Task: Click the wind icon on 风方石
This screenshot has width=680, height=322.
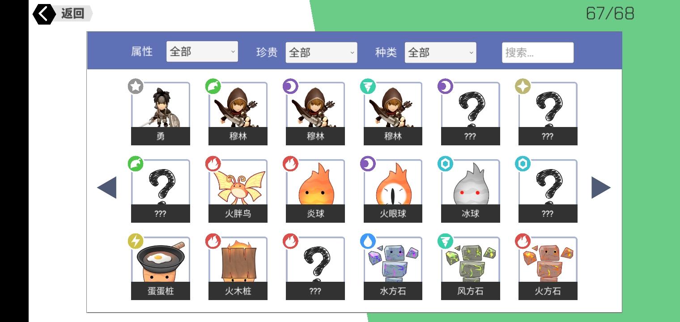Action: click(x=445, y=241)
